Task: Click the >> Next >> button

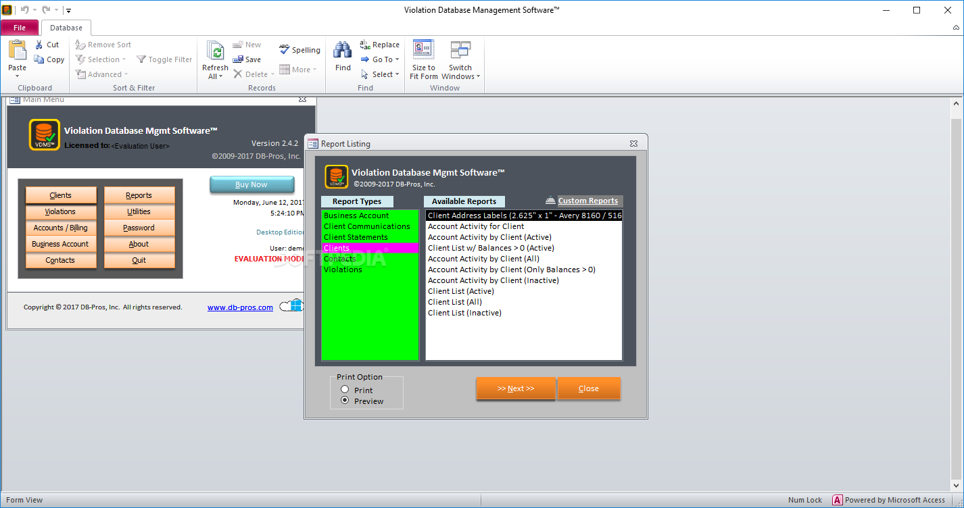Action: click(516, 388)
